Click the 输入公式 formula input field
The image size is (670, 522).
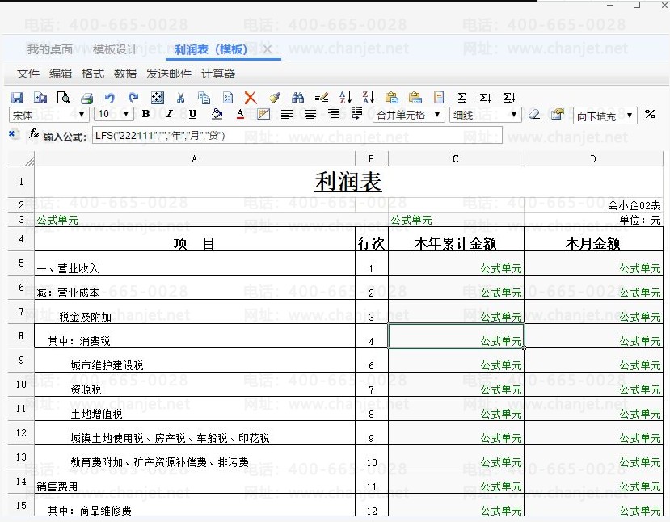pyautogui.click(x=297, y=135)
